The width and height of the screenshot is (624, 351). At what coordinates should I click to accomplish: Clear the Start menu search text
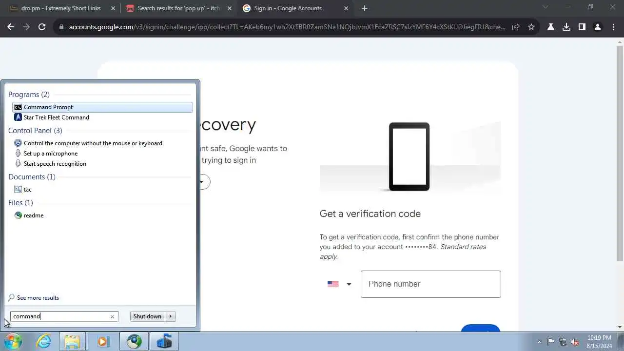112,316
